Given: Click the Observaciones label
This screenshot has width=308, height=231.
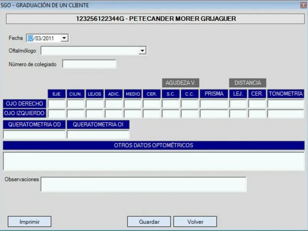Looking at the screenshot, I should point(22,179).
